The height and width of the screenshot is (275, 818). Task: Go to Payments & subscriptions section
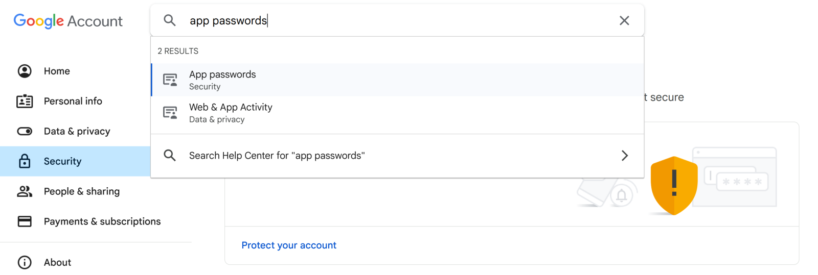[102, 221]
